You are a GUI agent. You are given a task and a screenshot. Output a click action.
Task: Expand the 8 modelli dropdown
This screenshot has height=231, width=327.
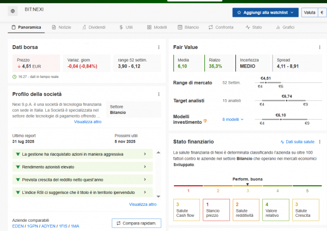(233, 119)
